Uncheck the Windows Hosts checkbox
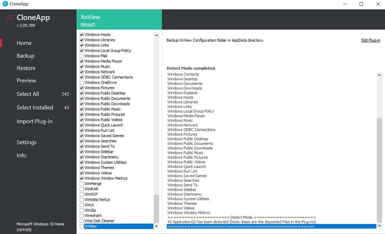 tap(82, 35)
